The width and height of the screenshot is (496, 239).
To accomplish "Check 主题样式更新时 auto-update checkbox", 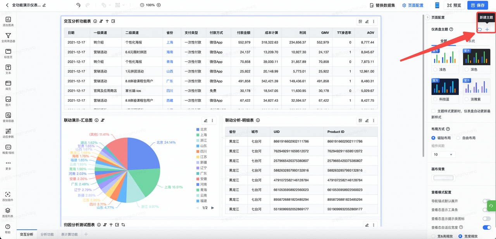I will (434, 111).
